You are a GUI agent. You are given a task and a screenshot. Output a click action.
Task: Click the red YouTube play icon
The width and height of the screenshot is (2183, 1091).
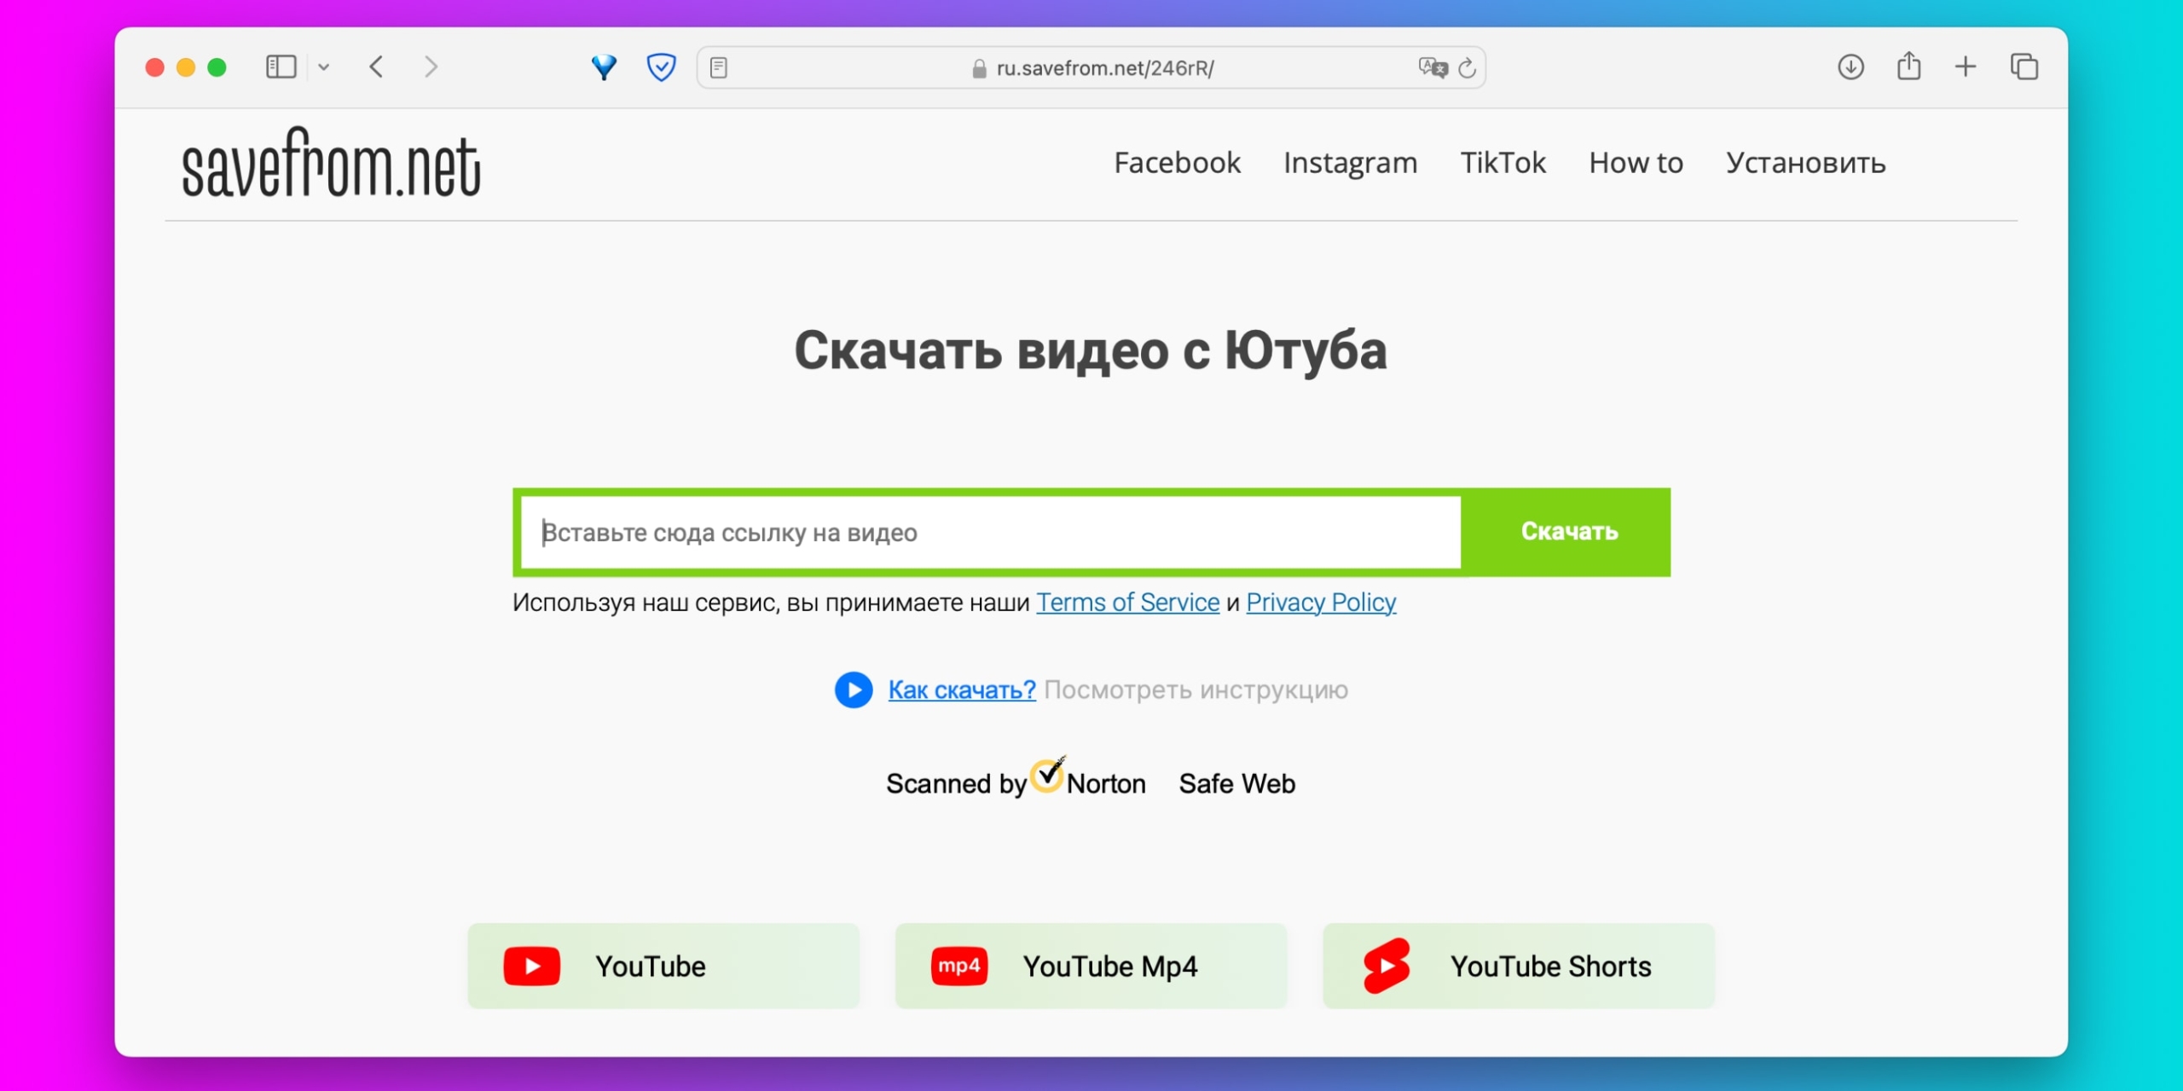coord(531,967)
